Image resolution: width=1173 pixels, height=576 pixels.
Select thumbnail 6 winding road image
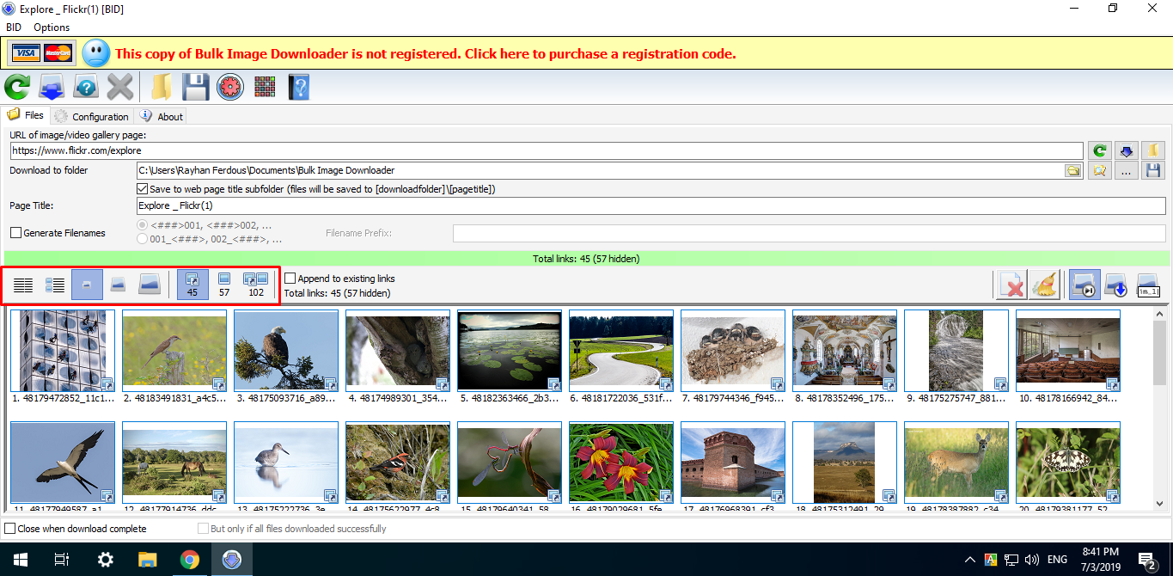point(621,351)
